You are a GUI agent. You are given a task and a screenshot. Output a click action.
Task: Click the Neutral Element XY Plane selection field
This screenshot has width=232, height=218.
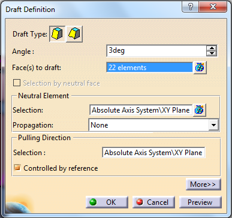pyautogui.click(x=141, y=110)
